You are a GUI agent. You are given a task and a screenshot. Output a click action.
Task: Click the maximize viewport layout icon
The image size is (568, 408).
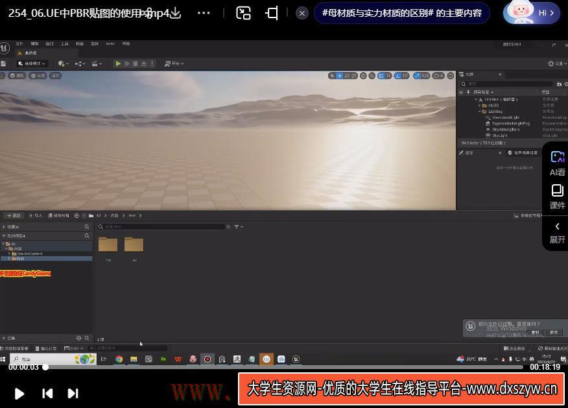point(450,75)
